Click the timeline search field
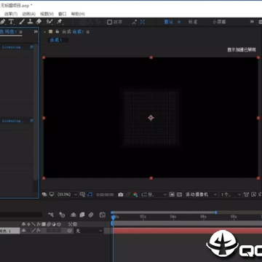This screenshot has width=262, height=262. [21, 215]
